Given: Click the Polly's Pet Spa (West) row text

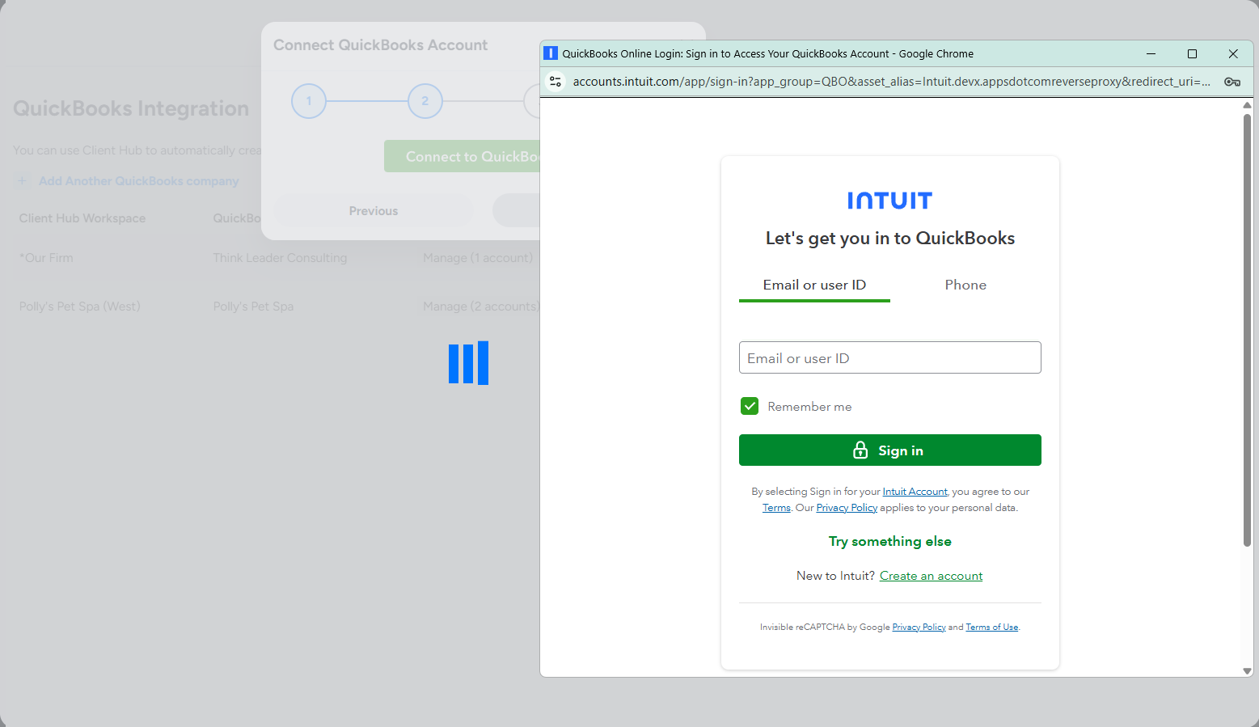Looking at the screenshot, I should 80,306.
